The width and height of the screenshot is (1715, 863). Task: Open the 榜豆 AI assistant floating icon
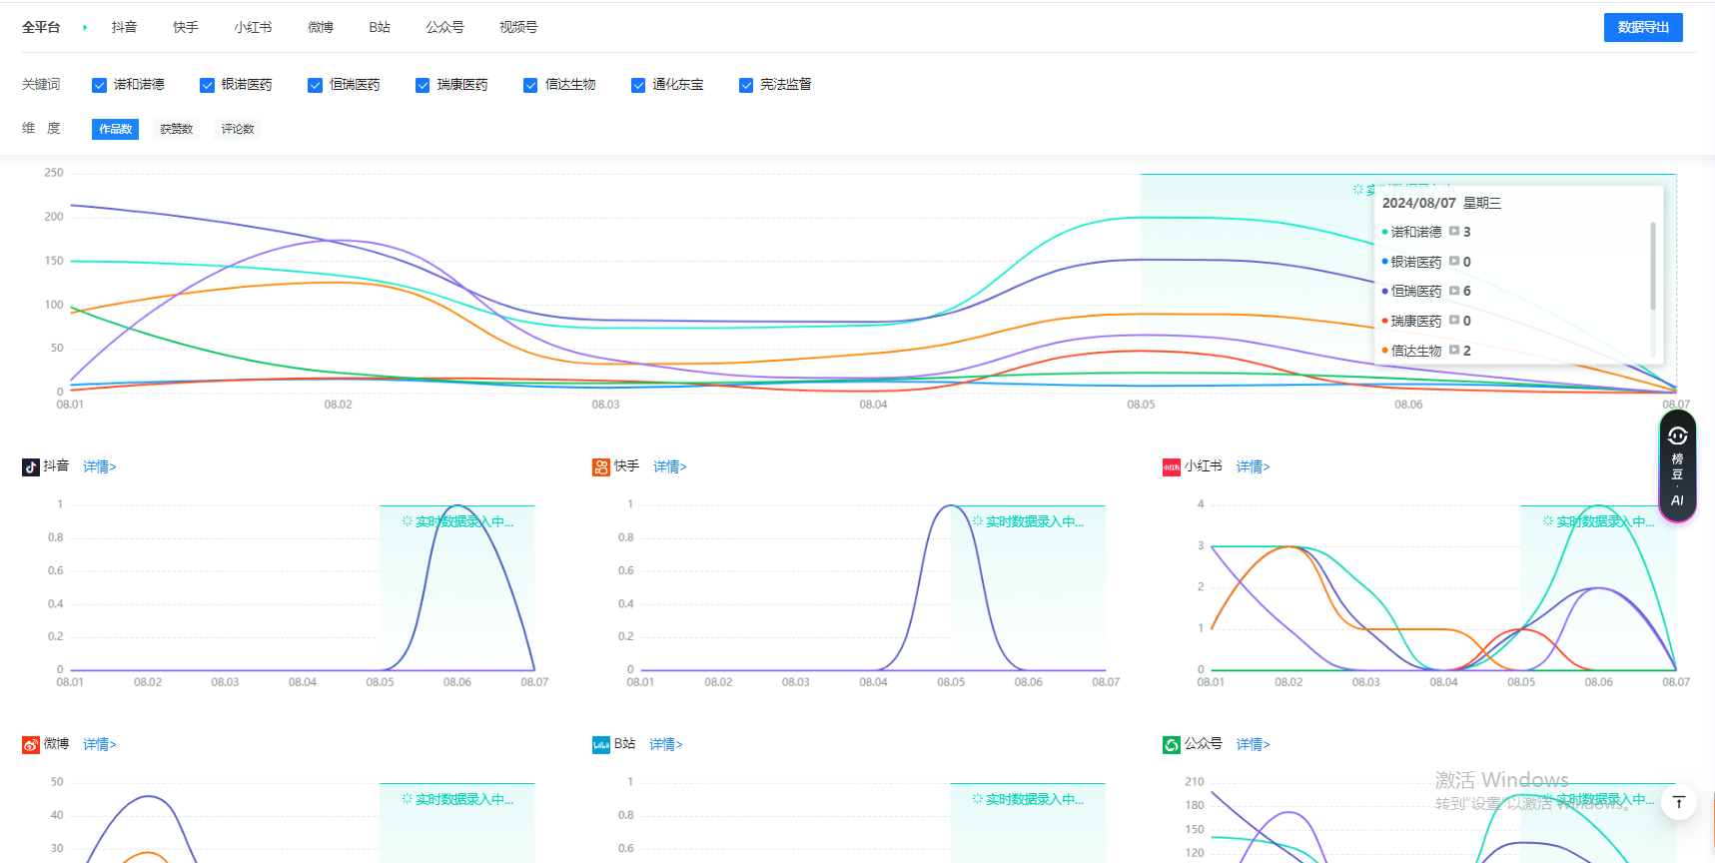coord(1677,465)
